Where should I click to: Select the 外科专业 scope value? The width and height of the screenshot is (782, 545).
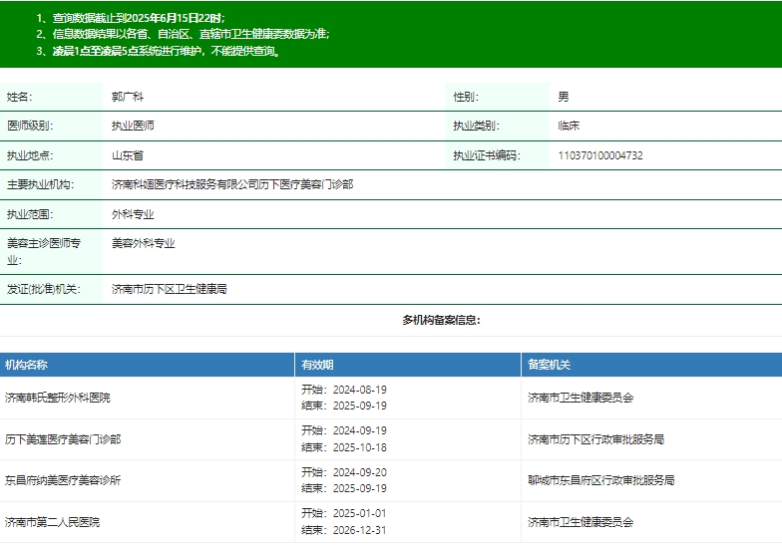coord(133,214)
